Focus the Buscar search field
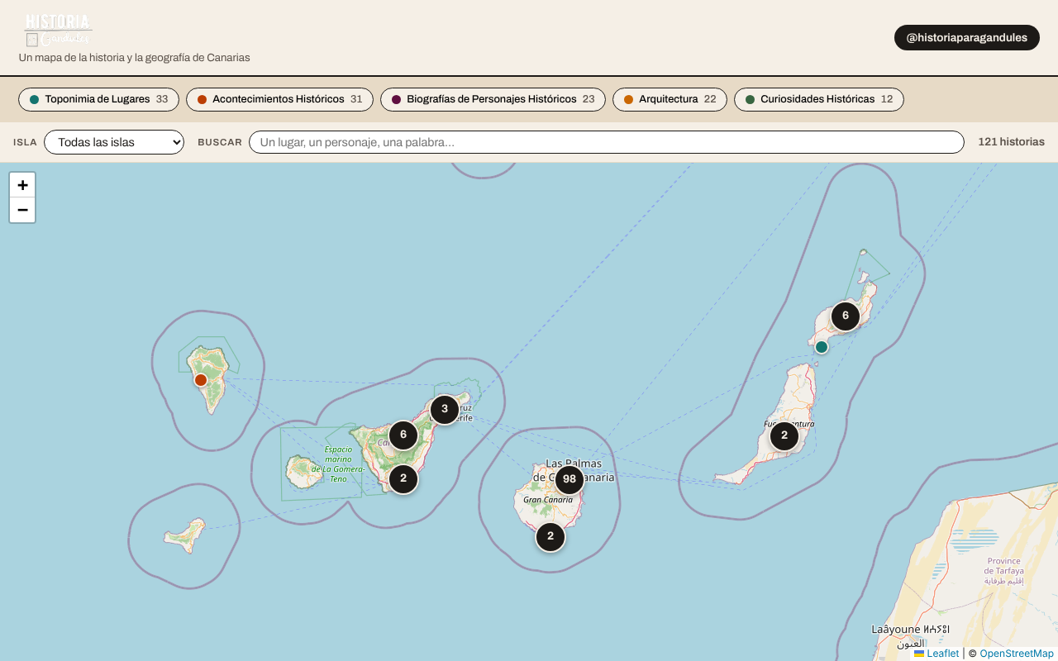Image resolution: width=1058 pixels, height=661 pixels. (x=607, y=142)
